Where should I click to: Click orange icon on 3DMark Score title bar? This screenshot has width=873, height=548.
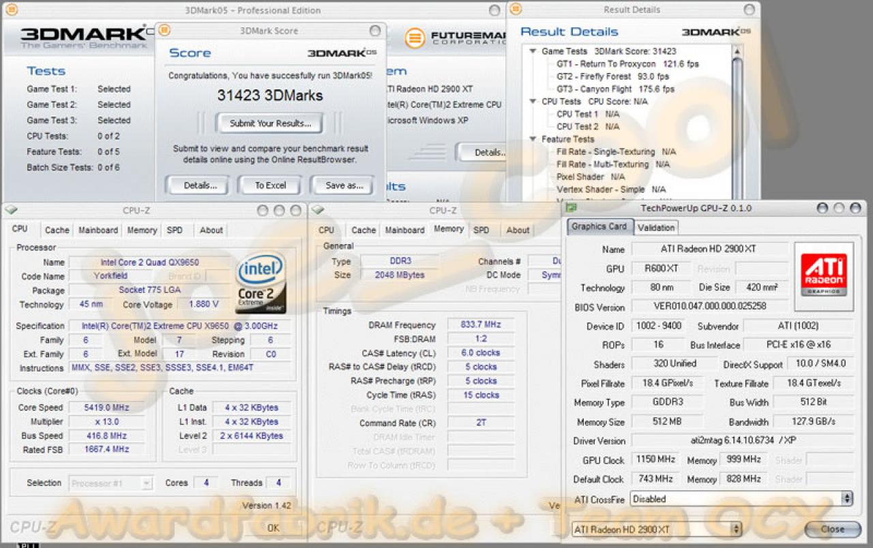coord(164,31)
